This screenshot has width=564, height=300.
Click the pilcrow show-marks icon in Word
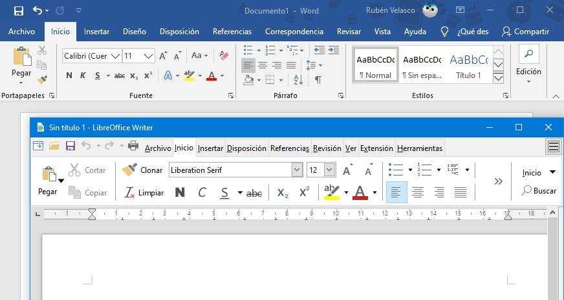coord(318,80)
